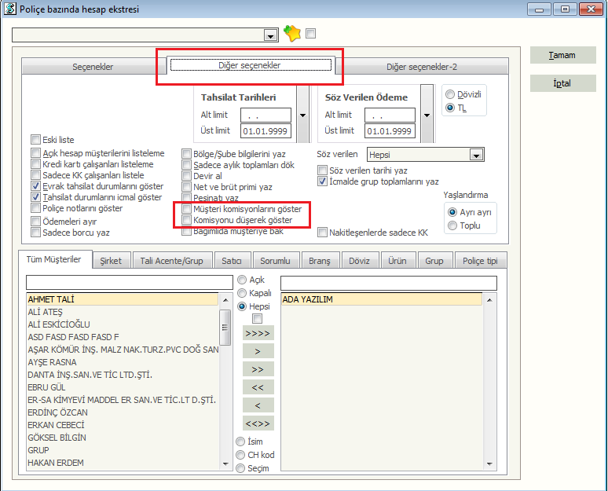Screen dimensions: 608x491
Task: Open Tahsilat Tarihleri date dropdown arrow
Action: [x=302, y=115]
